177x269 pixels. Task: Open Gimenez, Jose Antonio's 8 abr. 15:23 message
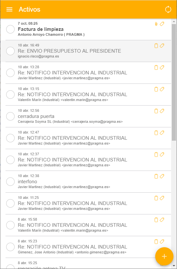[x=86, y=247]
